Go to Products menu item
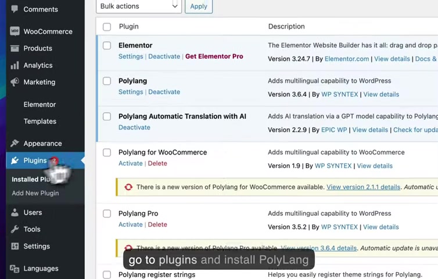 38,48
